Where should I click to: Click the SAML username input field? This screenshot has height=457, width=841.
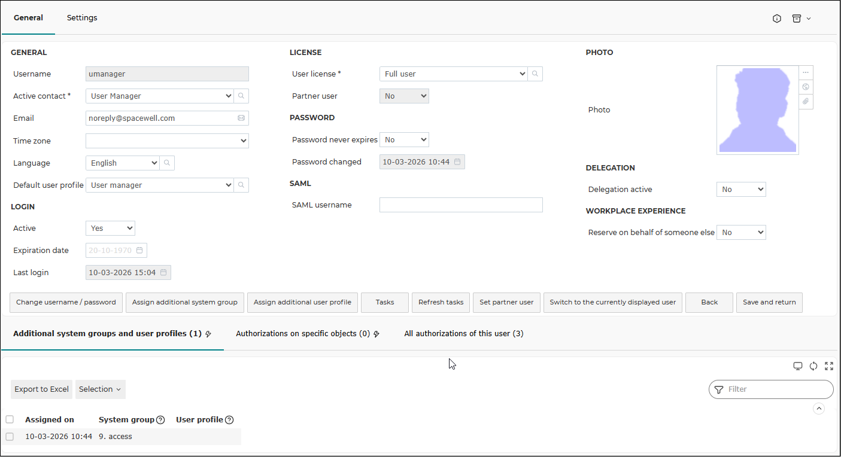(461, 205)
